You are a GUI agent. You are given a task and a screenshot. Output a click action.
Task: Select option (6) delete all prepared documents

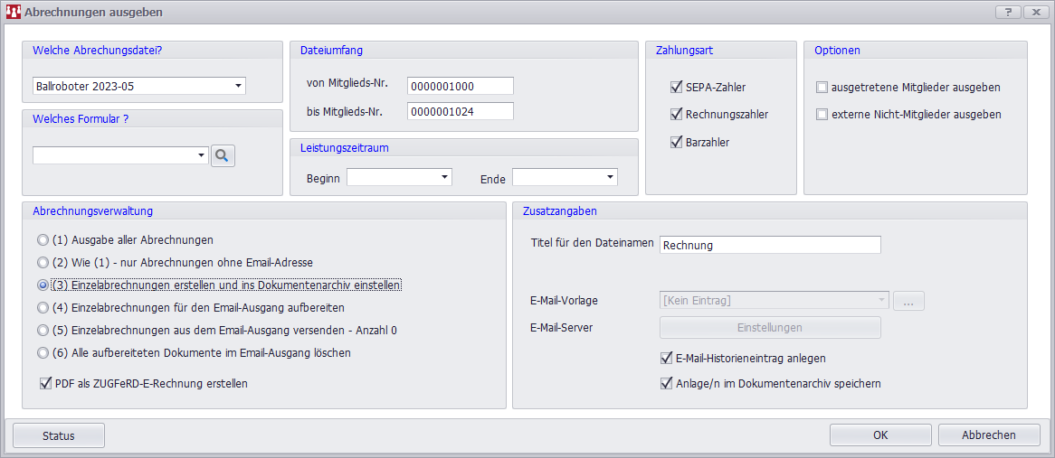pyautogui.click(x=42, y=353)
